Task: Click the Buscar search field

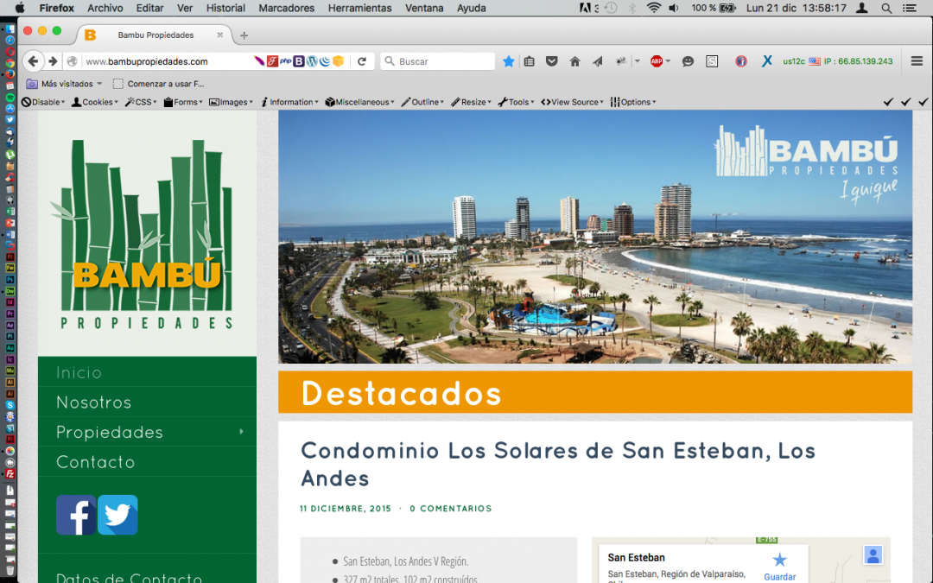Action: click(437, 61)
